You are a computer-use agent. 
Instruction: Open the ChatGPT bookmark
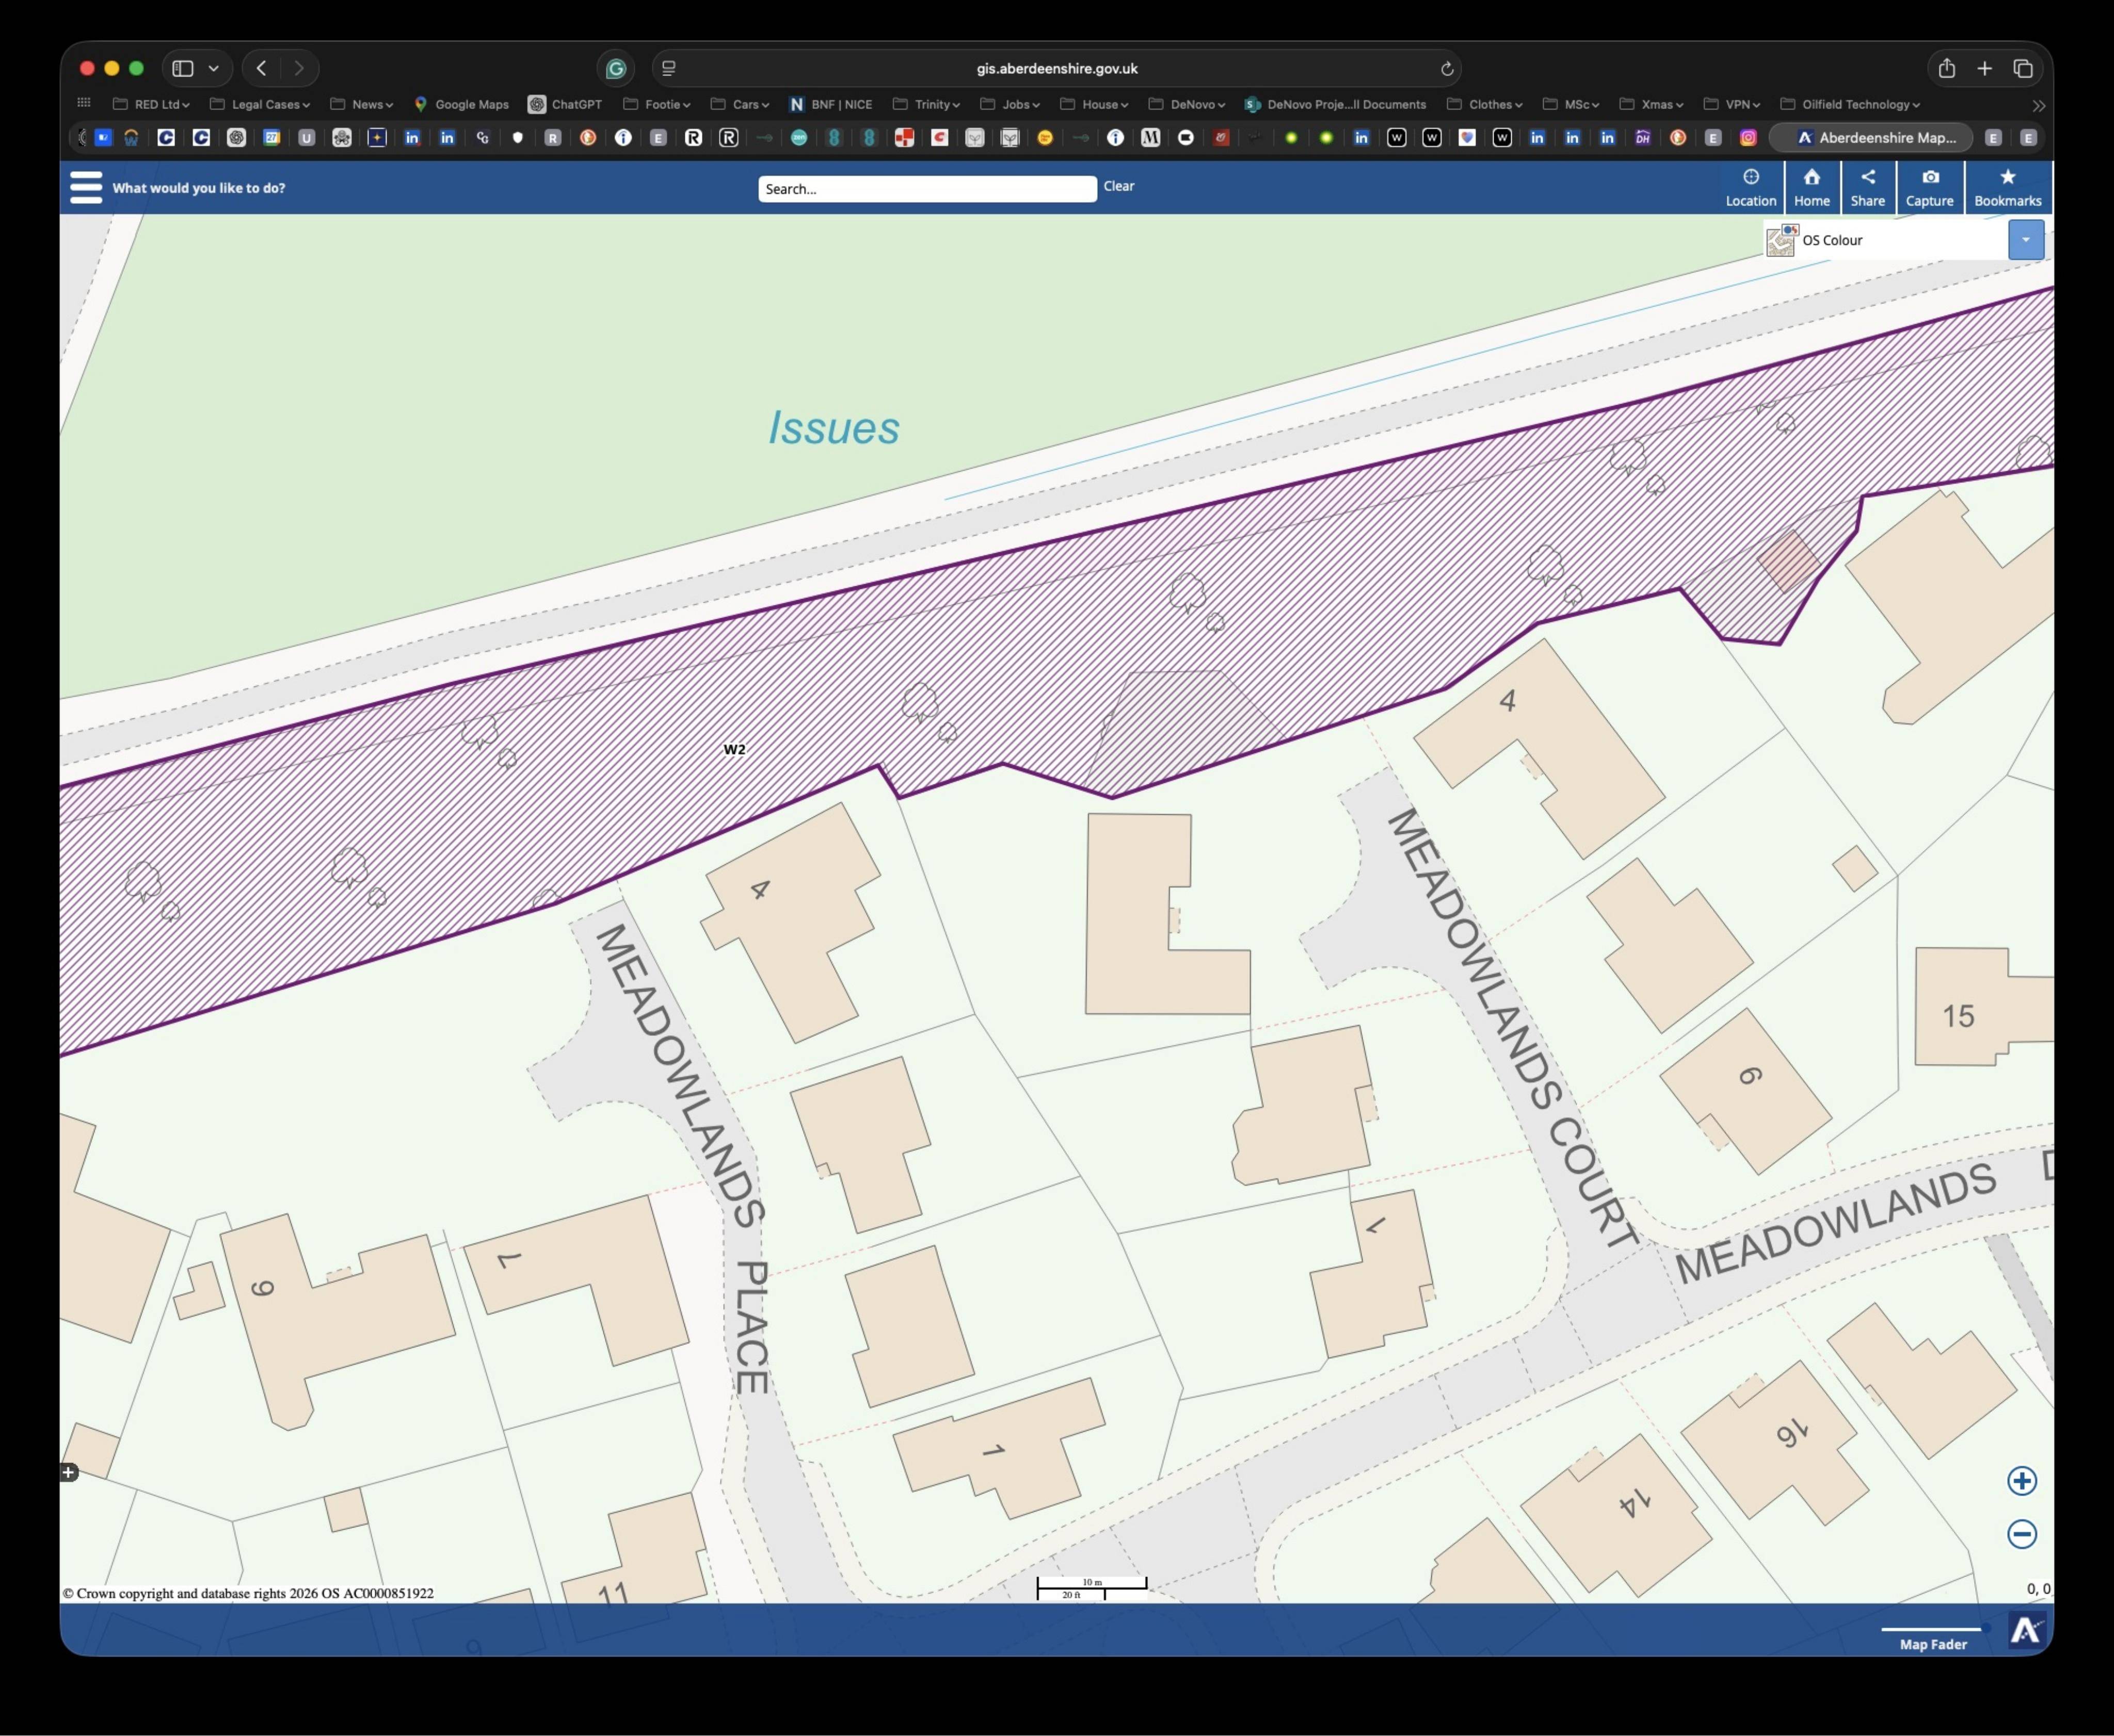point(565,104)
